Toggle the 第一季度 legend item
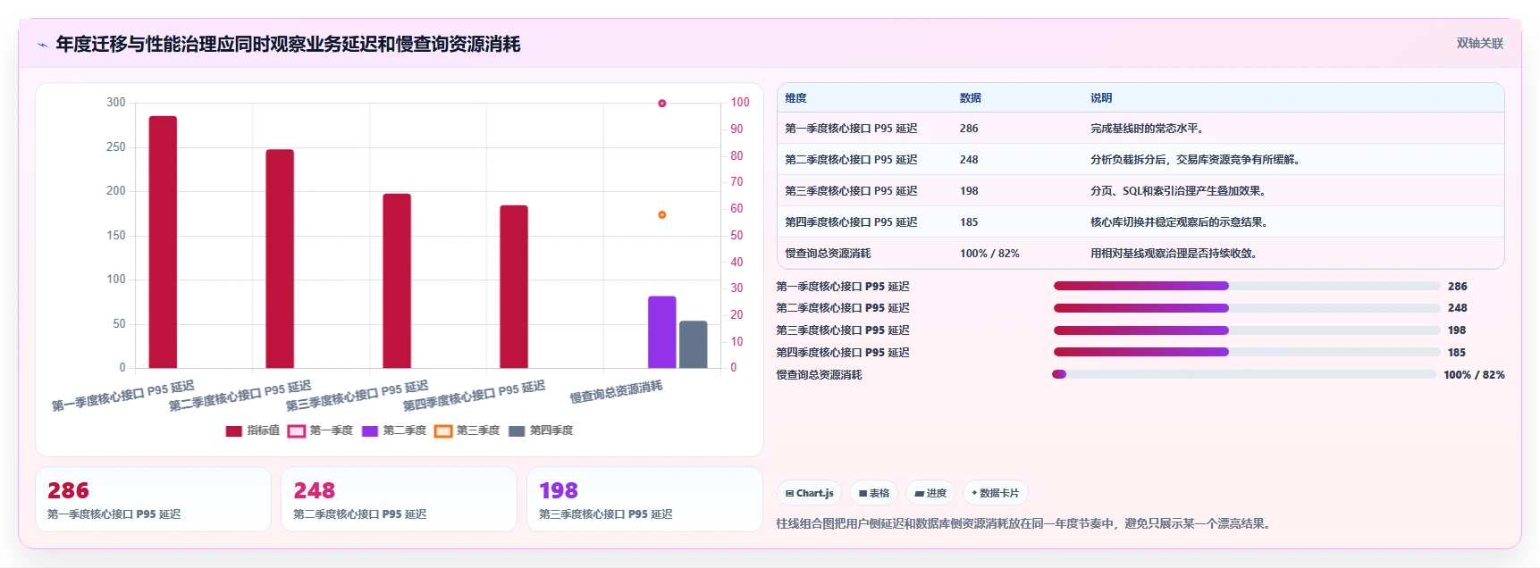The width and height of the screenshot is (1540, 568). [321, 430]
